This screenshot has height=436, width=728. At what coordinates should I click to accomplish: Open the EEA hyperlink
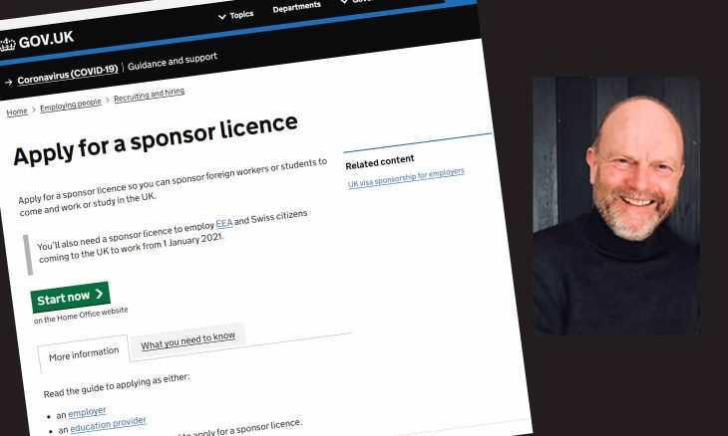[x=224, y=223]
